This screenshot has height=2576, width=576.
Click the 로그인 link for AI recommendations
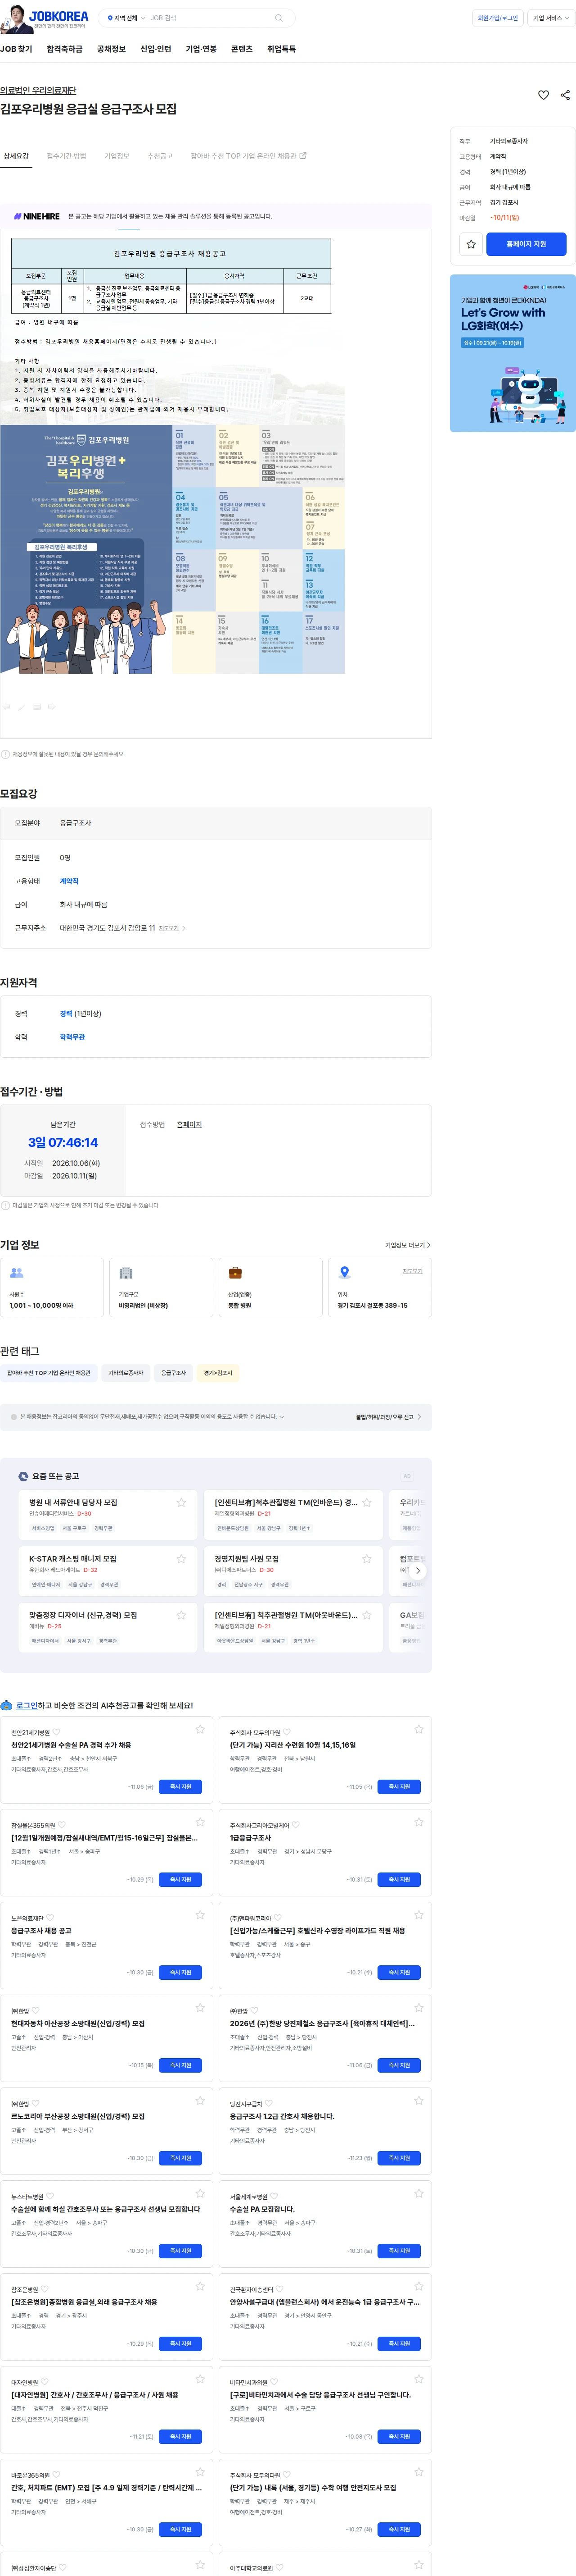click(x=27, y=1706)
